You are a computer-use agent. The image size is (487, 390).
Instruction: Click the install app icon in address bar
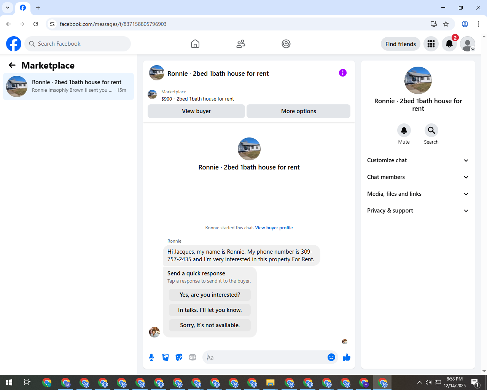(434, 24)
